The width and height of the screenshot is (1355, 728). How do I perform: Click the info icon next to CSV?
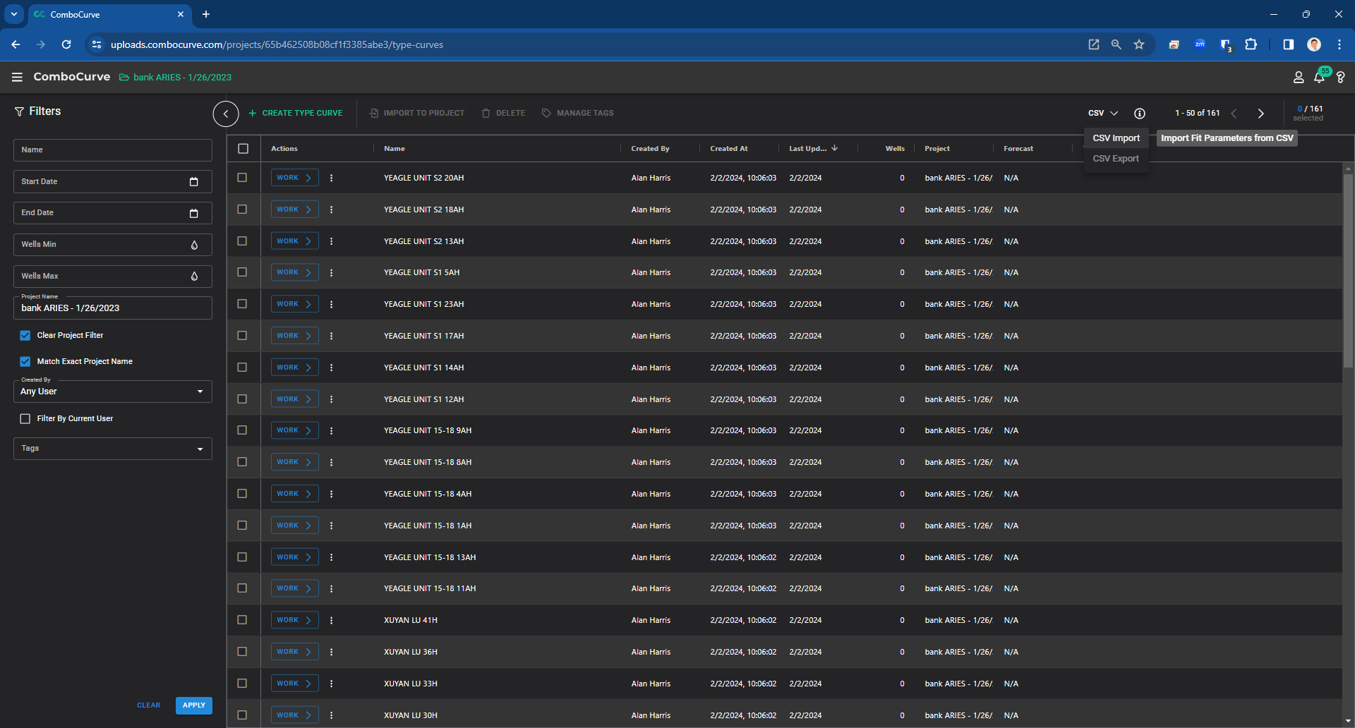click(x=1139, y=114)
